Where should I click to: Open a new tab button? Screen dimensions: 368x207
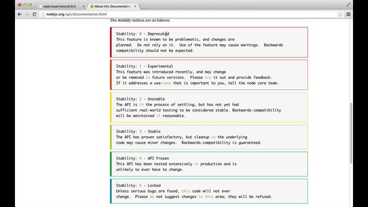144,6
